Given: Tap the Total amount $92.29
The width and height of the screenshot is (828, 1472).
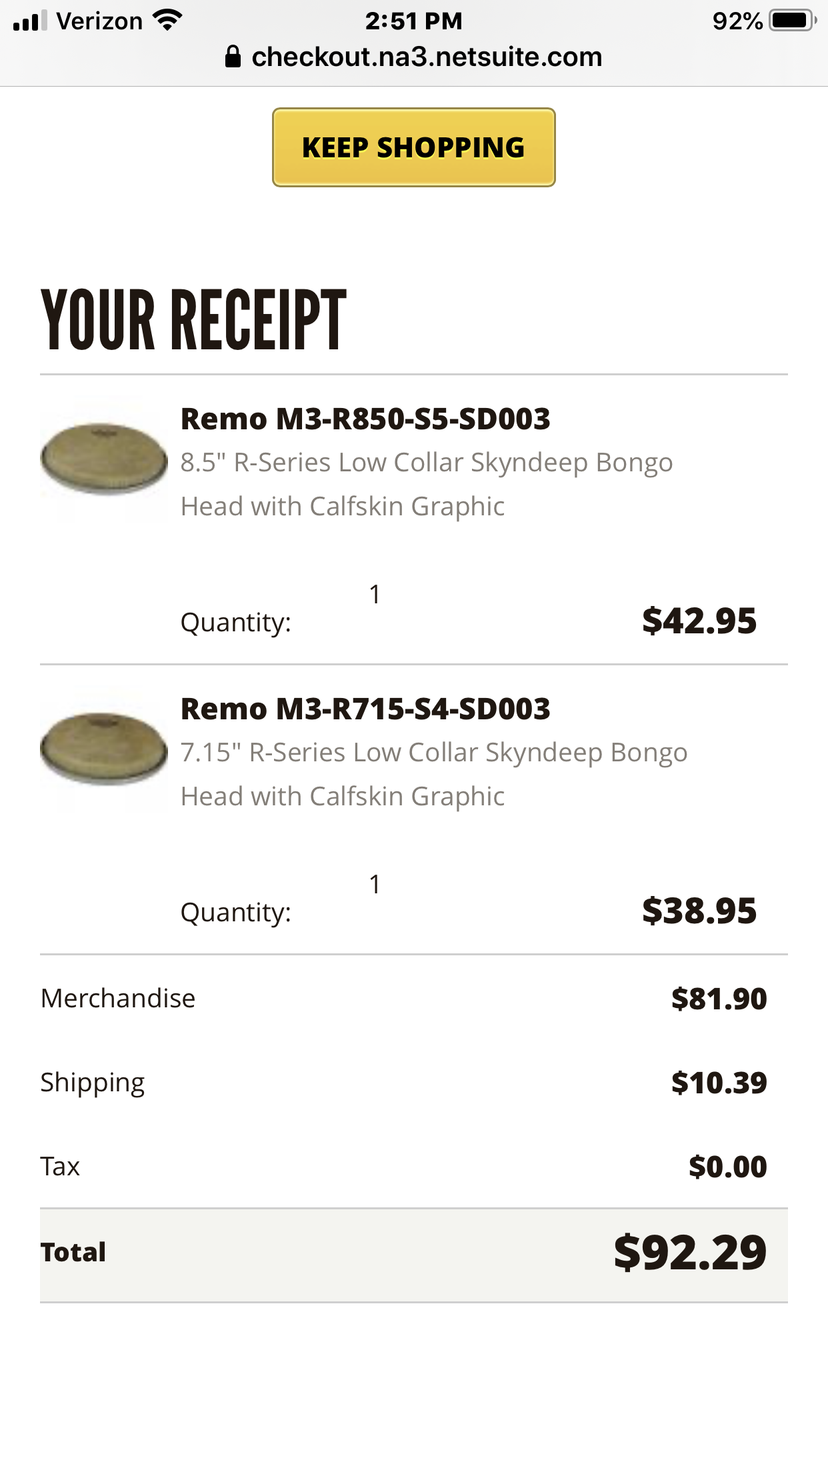Looking at the screenshot, I should point(690,1253).
